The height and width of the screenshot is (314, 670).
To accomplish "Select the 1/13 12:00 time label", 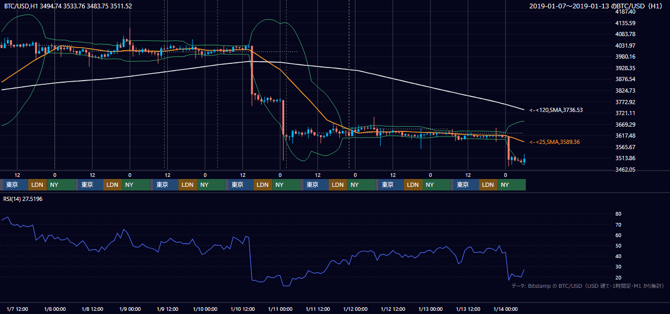I will (x=468, y=309).
